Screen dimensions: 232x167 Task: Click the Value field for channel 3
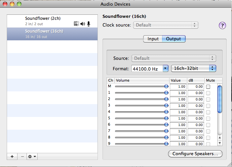(x=178, y=106)
